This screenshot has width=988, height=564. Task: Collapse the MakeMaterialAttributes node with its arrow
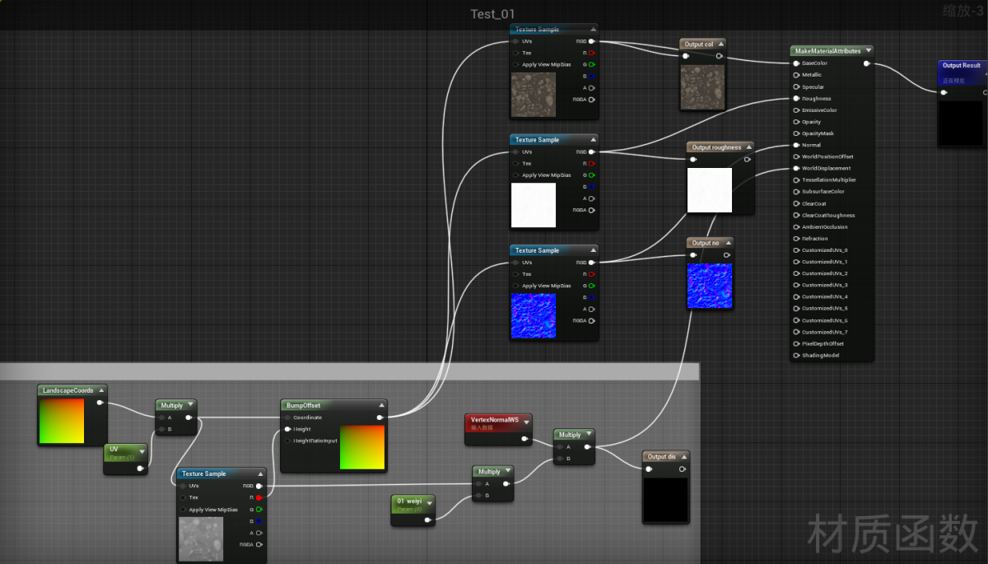pos(868,51)
